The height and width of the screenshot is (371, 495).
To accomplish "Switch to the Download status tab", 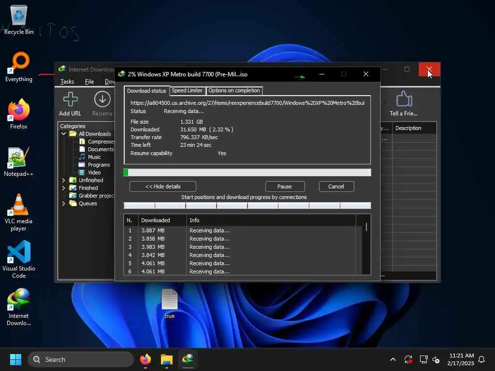I will (x=147, y=91).
